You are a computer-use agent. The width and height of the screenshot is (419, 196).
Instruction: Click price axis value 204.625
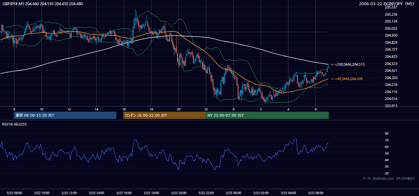pos(391,57)
